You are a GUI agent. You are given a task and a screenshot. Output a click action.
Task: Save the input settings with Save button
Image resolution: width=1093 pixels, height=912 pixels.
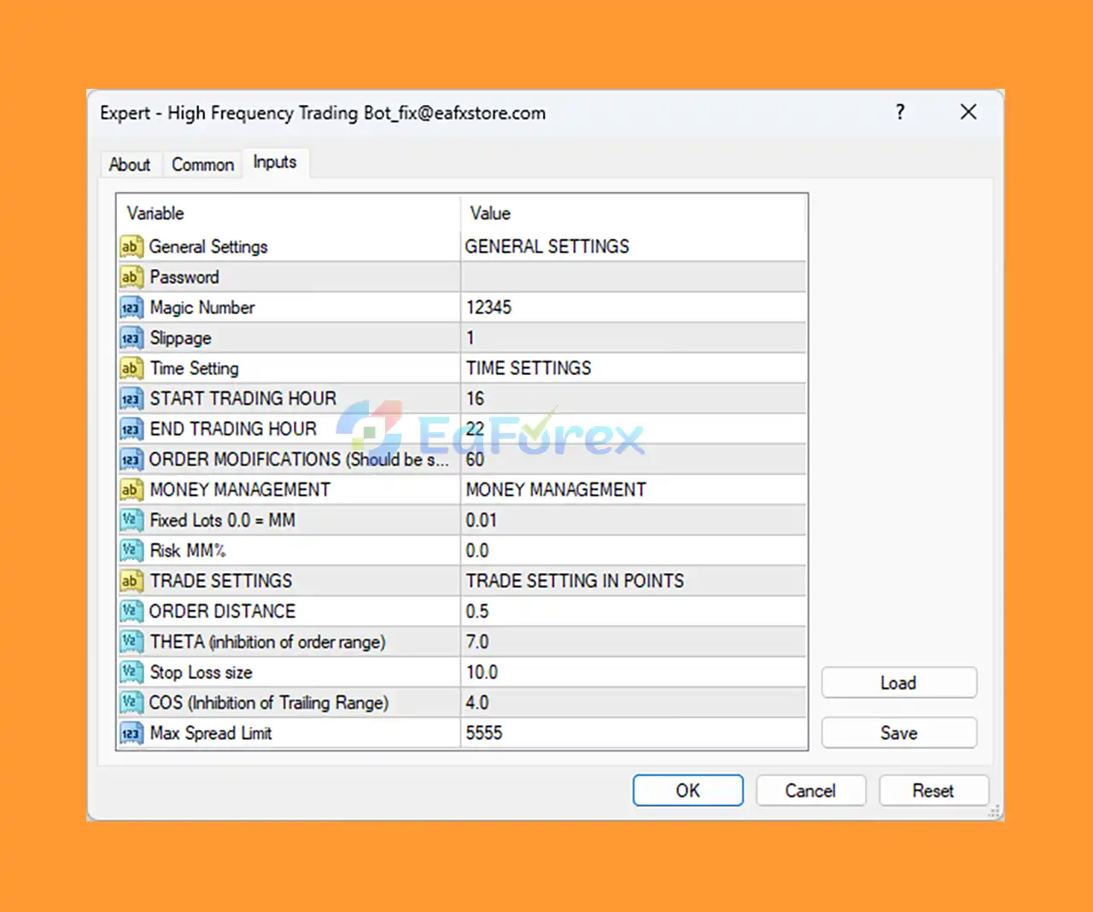(x=898, y=733)
